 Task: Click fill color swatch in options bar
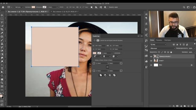tap(33, 7)
